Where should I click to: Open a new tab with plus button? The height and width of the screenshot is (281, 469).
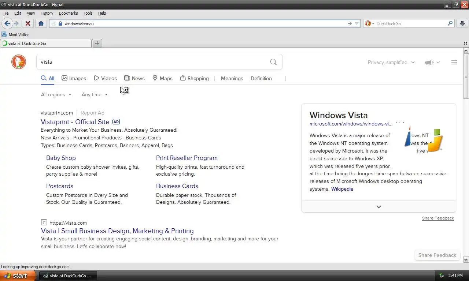pyautogui.click(x=97, y=43)
